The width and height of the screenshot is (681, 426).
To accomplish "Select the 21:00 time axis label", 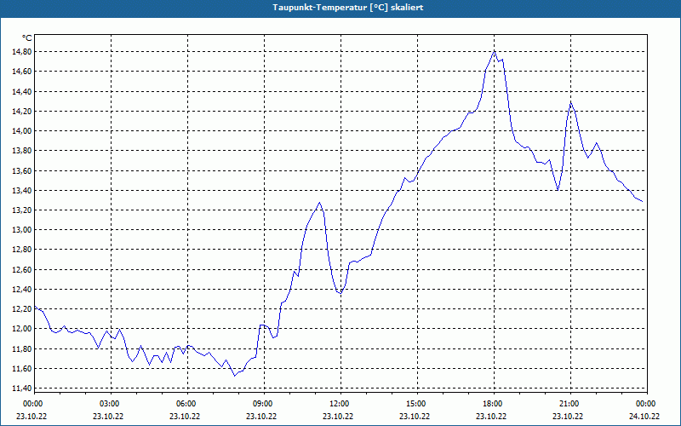I will 570,404.
